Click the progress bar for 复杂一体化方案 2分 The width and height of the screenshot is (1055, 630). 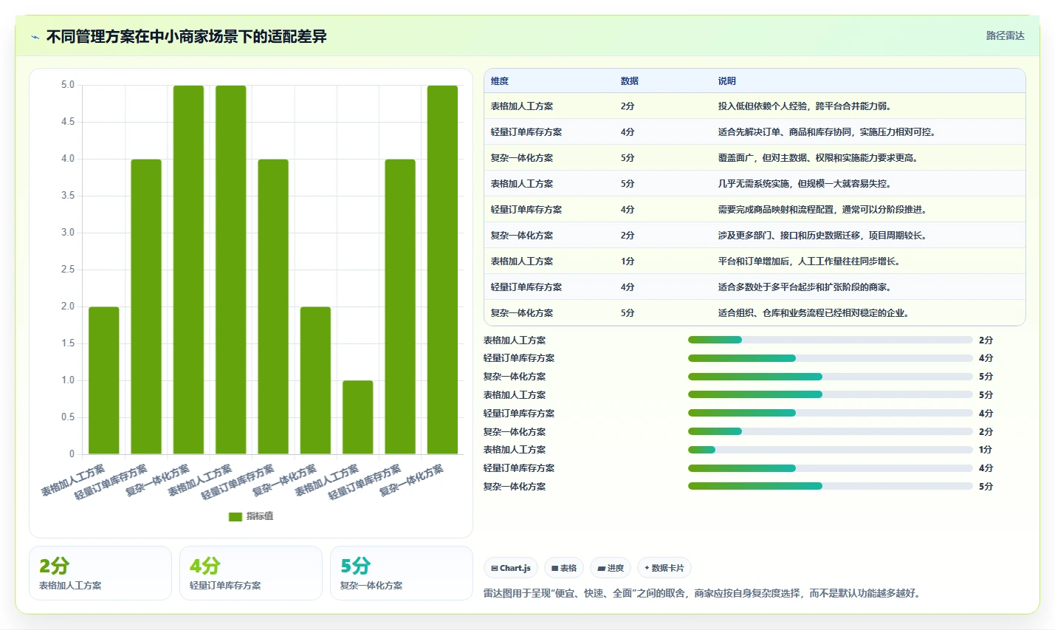click(830, 431)
